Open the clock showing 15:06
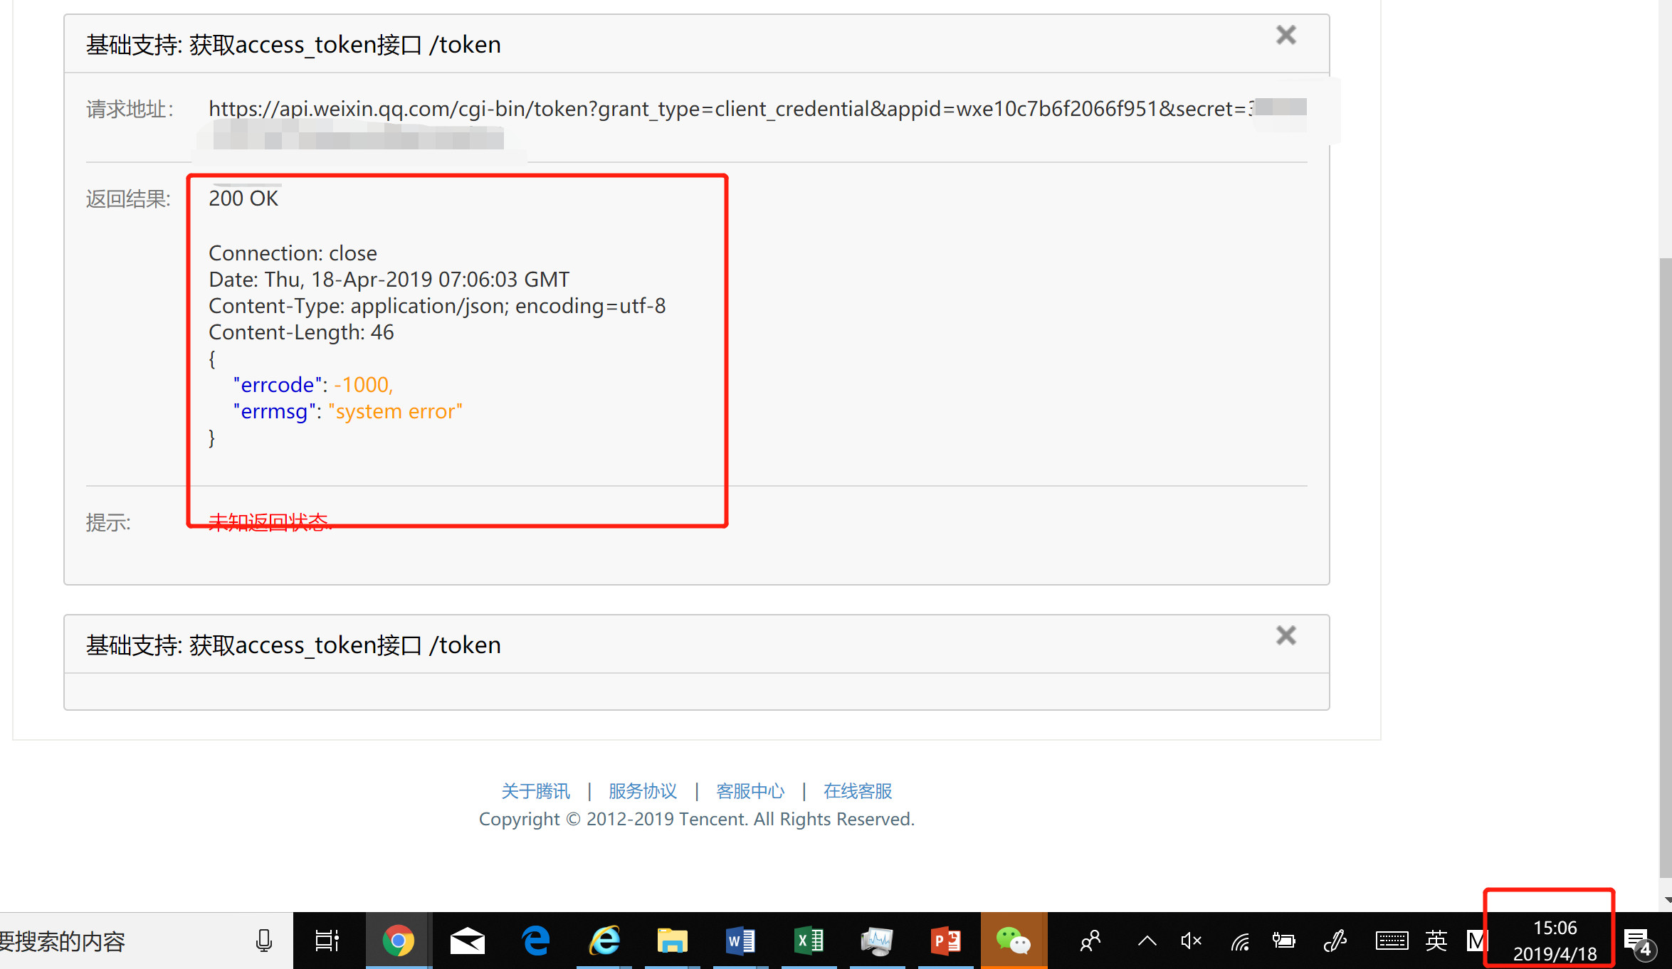The image size is (1672, 969). [x=1555, y=941]
